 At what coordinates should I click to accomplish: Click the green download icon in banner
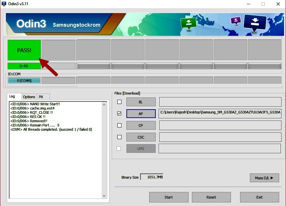click(189, 23)
